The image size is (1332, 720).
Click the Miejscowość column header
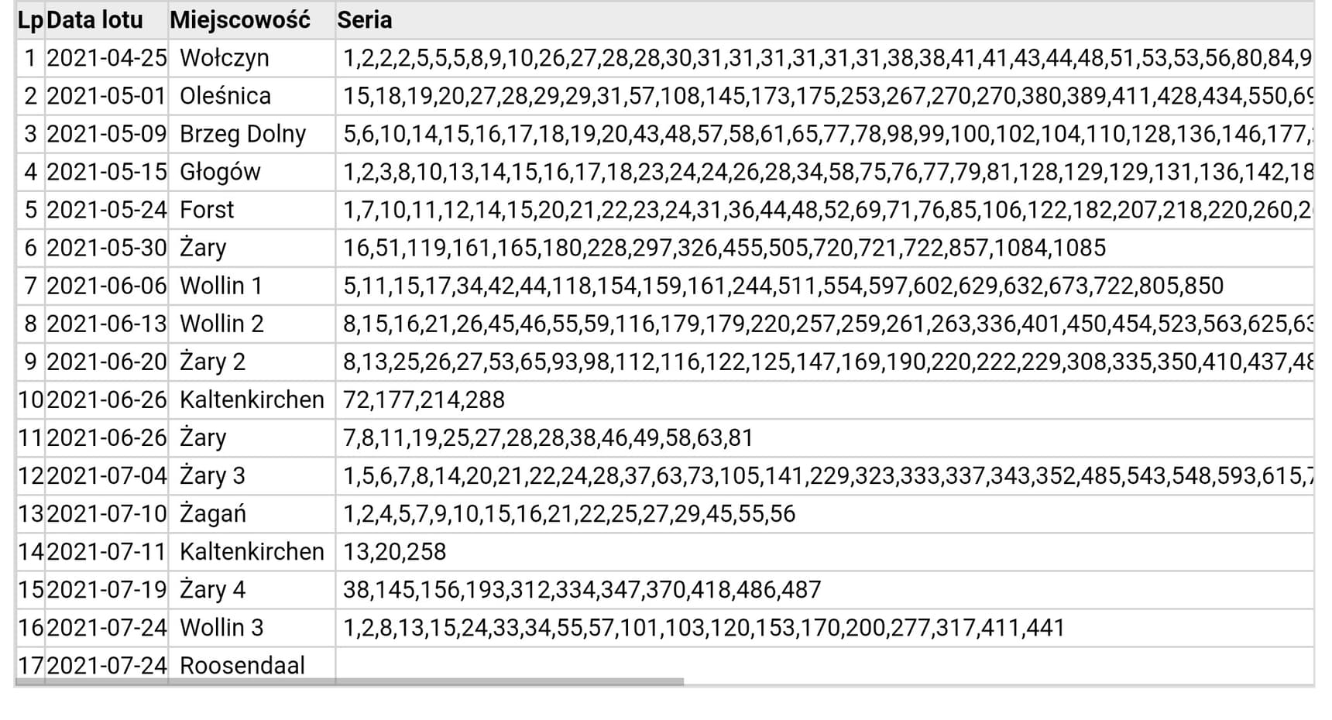240,20
